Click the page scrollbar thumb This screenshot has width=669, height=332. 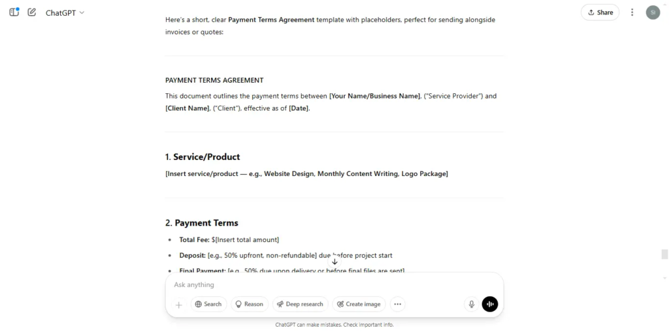(x=664, y=254)
